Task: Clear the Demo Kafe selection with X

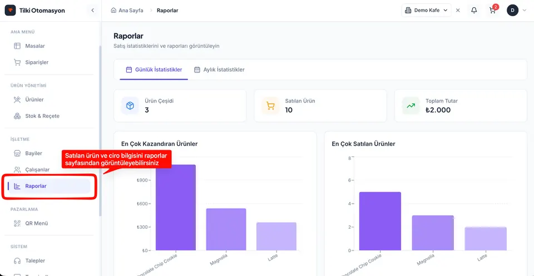Action: click(x=458, y=10)
